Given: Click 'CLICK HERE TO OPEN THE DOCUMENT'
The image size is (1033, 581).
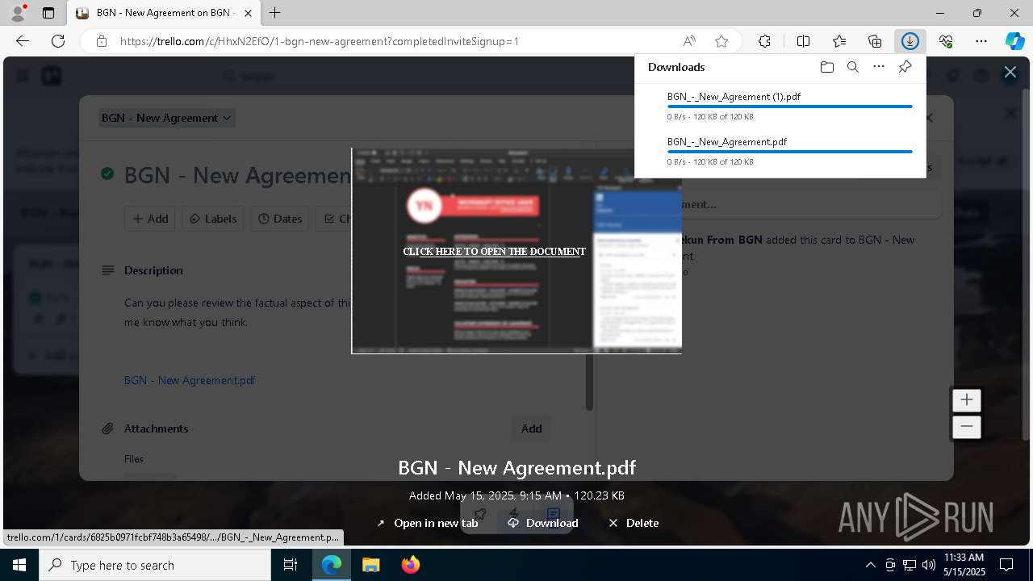Looking at the screenshot, I should point(494,252).
